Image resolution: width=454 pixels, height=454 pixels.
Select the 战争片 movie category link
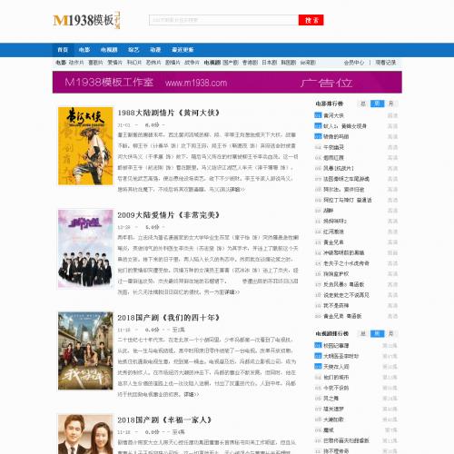pyautogui.click(x=192, y=63)
